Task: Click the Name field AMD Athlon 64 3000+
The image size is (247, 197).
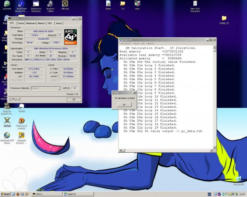Action: [x=43, y=31]
